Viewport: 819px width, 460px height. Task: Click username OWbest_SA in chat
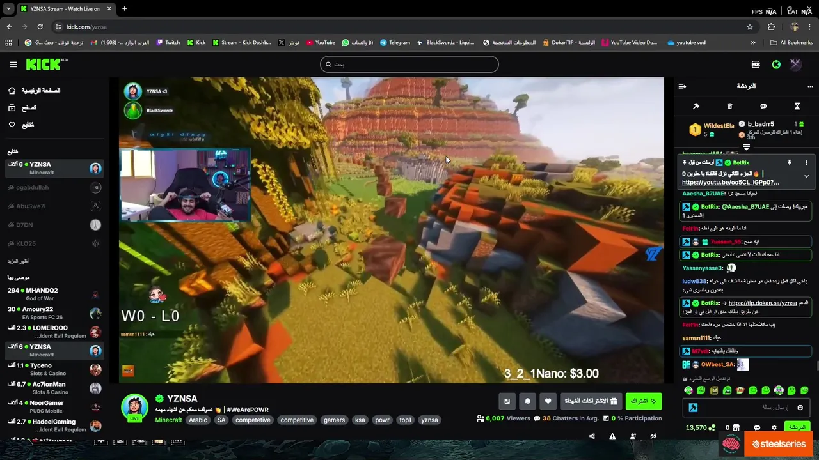[x=717, y=365]
